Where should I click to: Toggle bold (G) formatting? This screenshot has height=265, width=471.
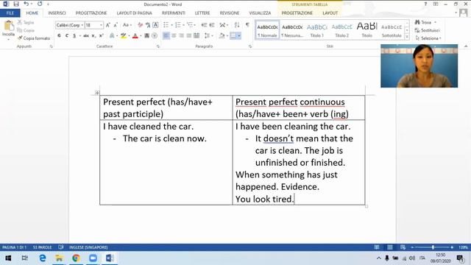(x=59, y=36)
